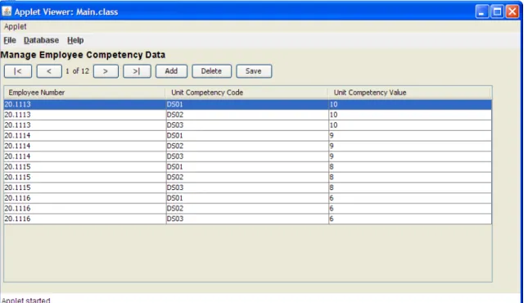Image resolution: width=528 pixels, height=303 pixels.
Task: Minimize the Applet Viewer window
Action: 482,11
